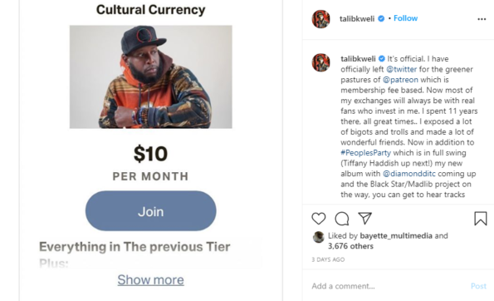Open bayette_multimedia profile name link
Screen dimensions: 494x301
(x=396, y=235)
